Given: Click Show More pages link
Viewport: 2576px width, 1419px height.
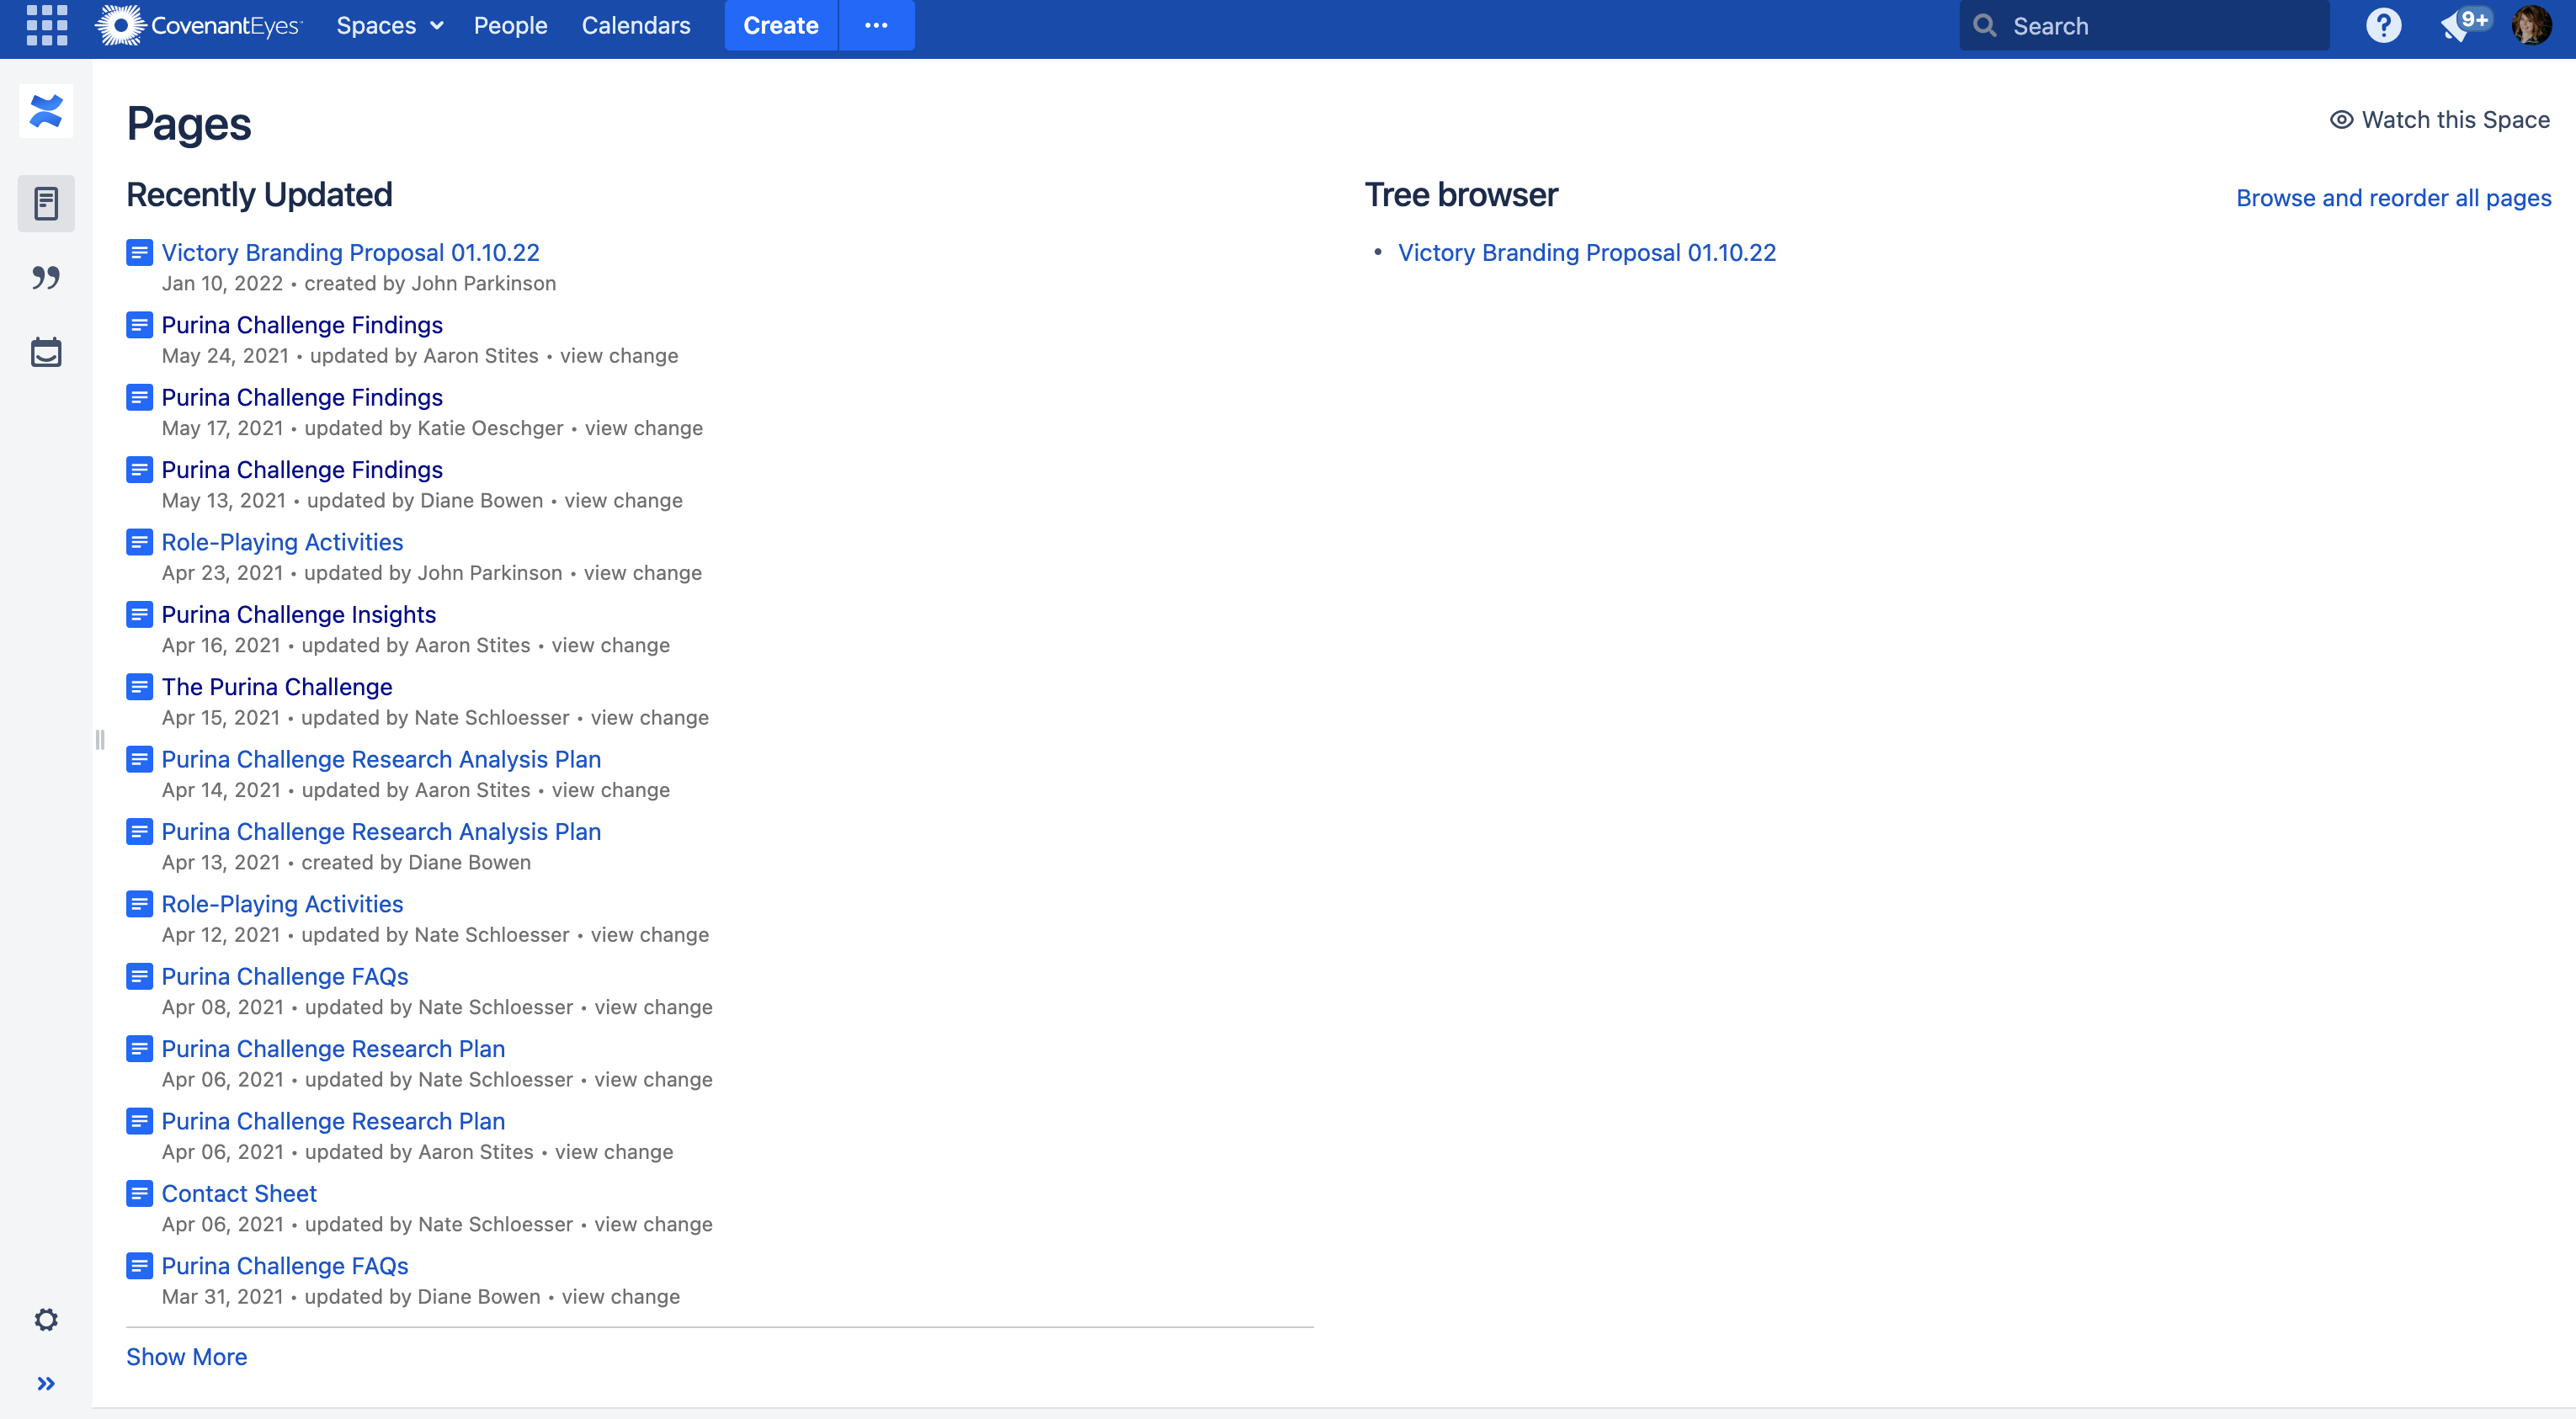Looking at the screenshot, I should click(x=187, y=1354).
